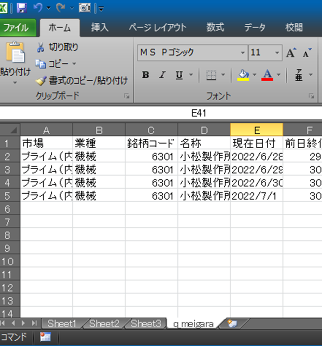
Task: Open the Redo history dropdown arrow
Action: pyautogui.click(x=72, y=8)
